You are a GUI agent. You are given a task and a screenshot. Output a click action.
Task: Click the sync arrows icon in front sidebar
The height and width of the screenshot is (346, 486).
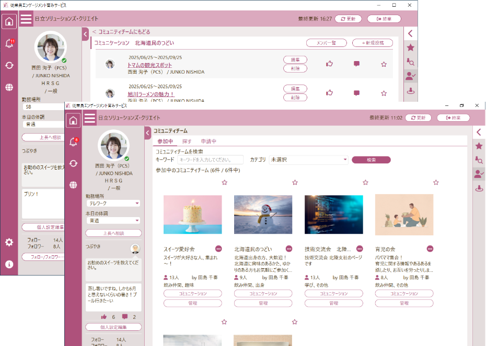click(x=73, y=163)
